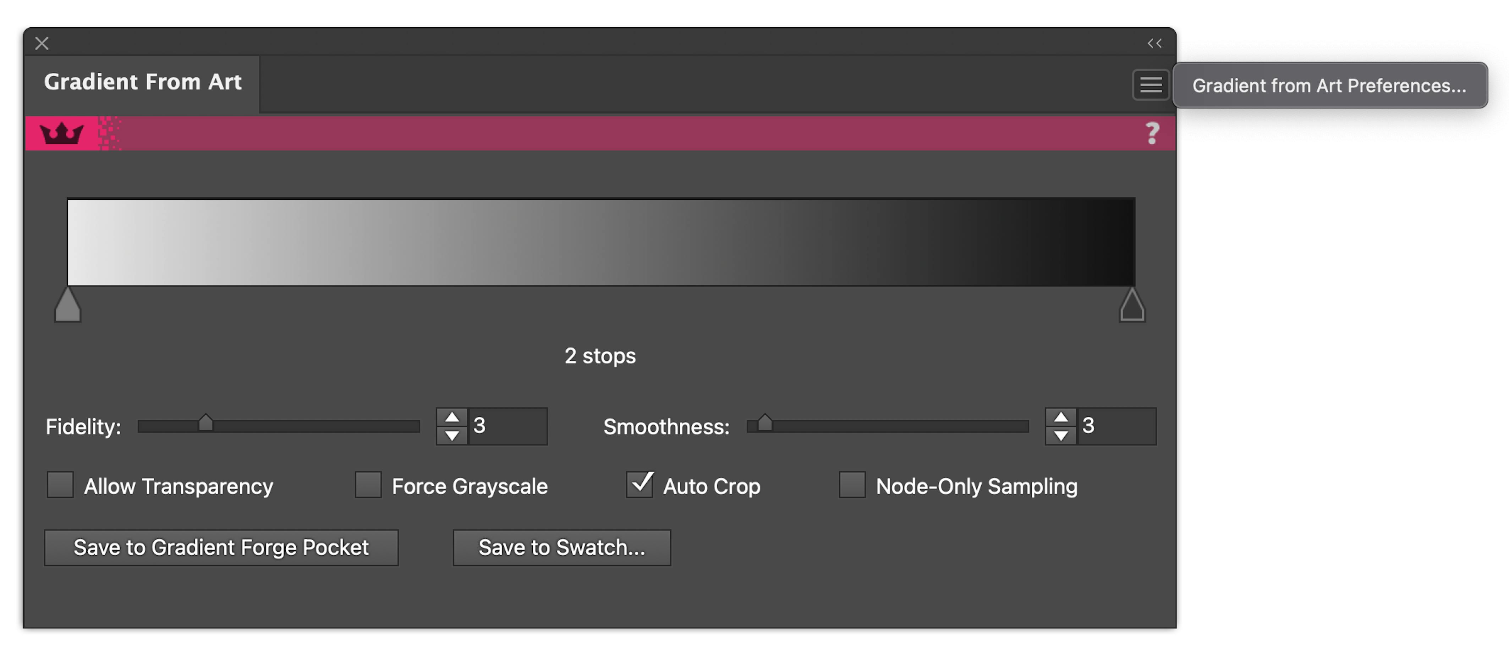Click the Smoothness down arrow stepper
This screenshot has width=1509, height=657.
(1061, 436)
